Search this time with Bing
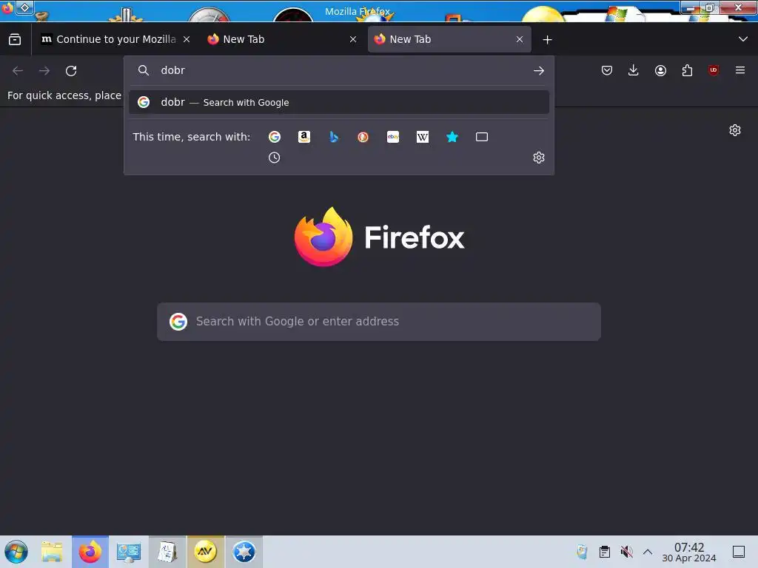The image size is (758, 568). [334, 137]
